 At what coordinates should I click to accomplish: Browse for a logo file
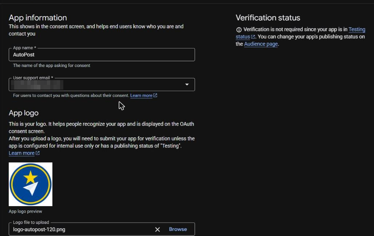pos(178,229)
